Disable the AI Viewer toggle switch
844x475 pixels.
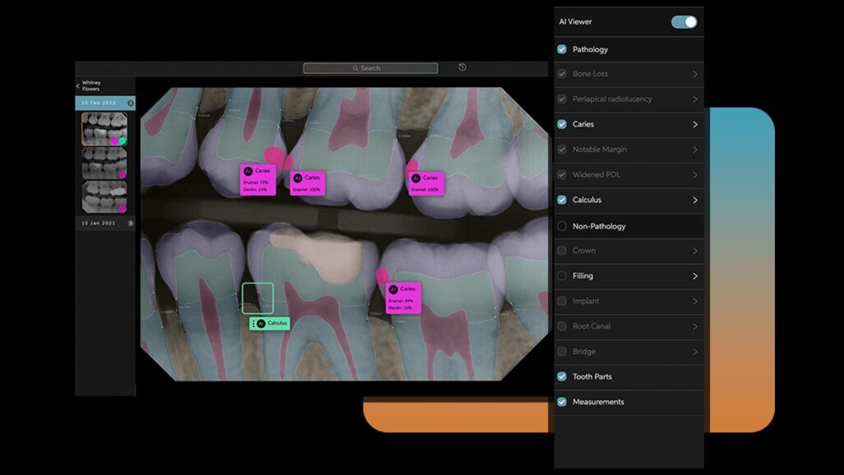click(x=683, y=21)
